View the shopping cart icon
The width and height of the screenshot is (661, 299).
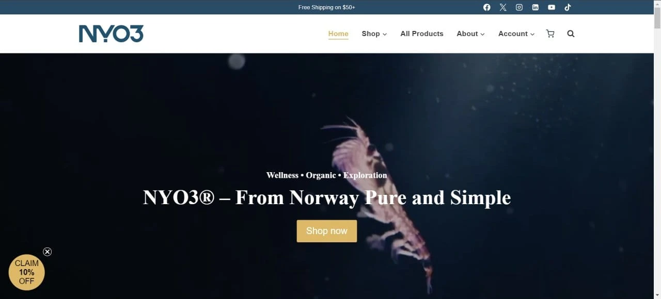point(550,34)
